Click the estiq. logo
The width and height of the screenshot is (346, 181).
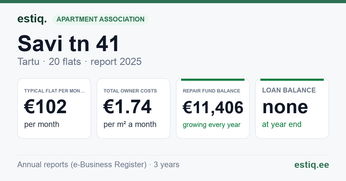(x=32, y=19)
